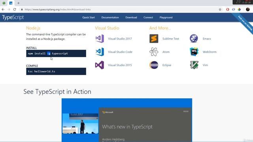253x142 pixels.
Task: Click the See TypeScript in Action heading
Action: tap(57, 92)
